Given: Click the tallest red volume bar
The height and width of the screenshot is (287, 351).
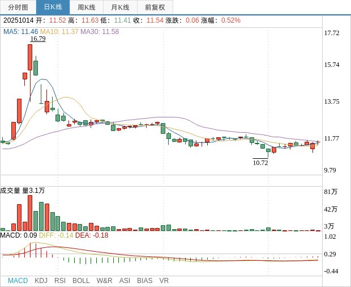Looking at the screenshot, I should tap(30, 213).
